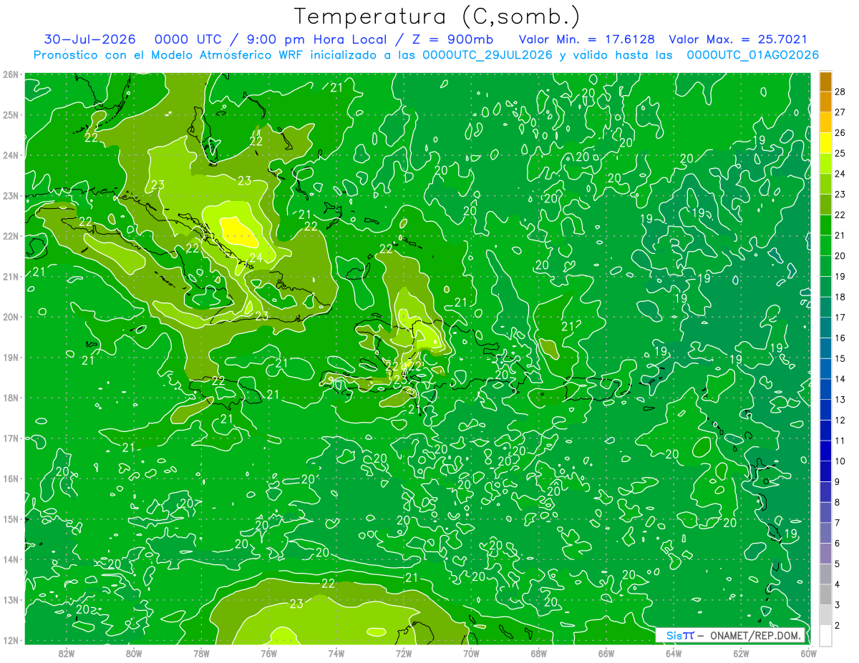
Task: Click the longitude axis label 76W
Action: pos(269,653)
